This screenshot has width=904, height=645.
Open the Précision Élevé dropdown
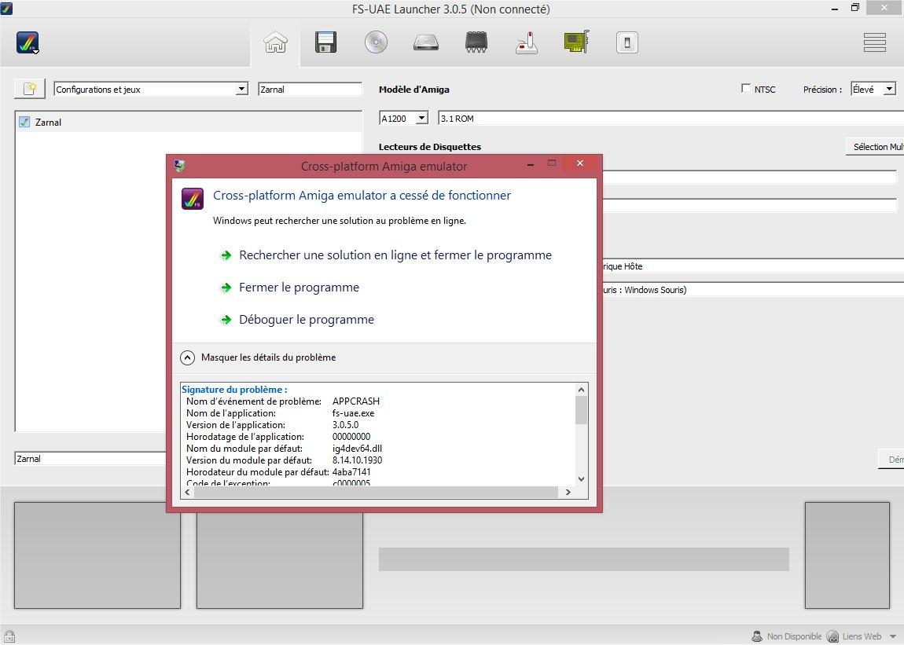873,89
